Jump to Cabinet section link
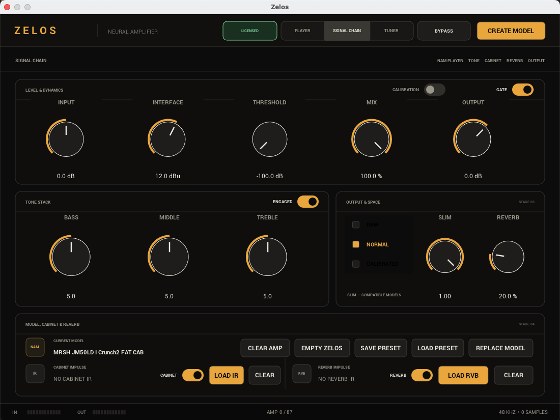The width and height of the screenshot is (560, 420). [493, 61]
